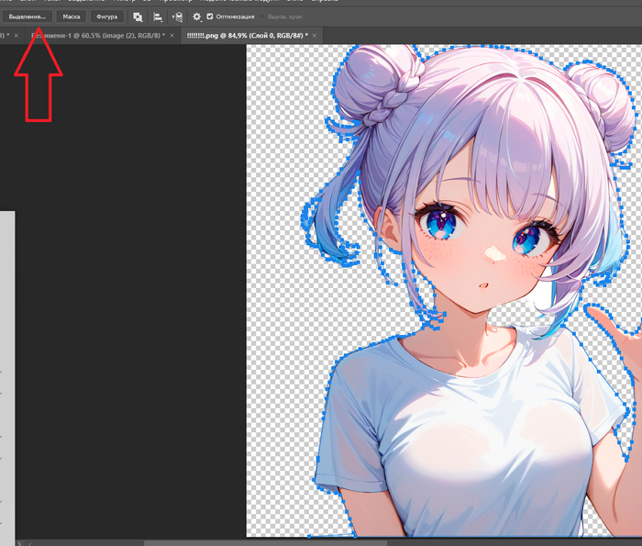
Task: Open the path alignment icon menu
Action: [x=158, y=17]
